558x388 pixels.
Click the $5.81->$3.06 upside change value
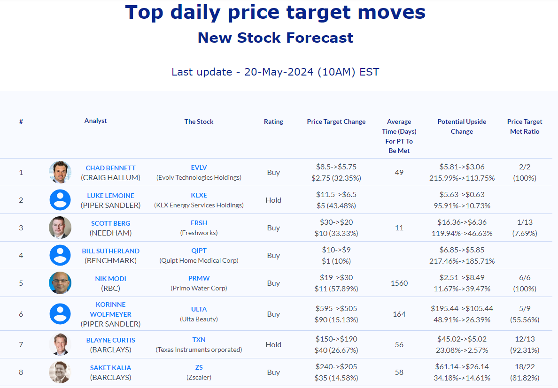click(462, 167)
